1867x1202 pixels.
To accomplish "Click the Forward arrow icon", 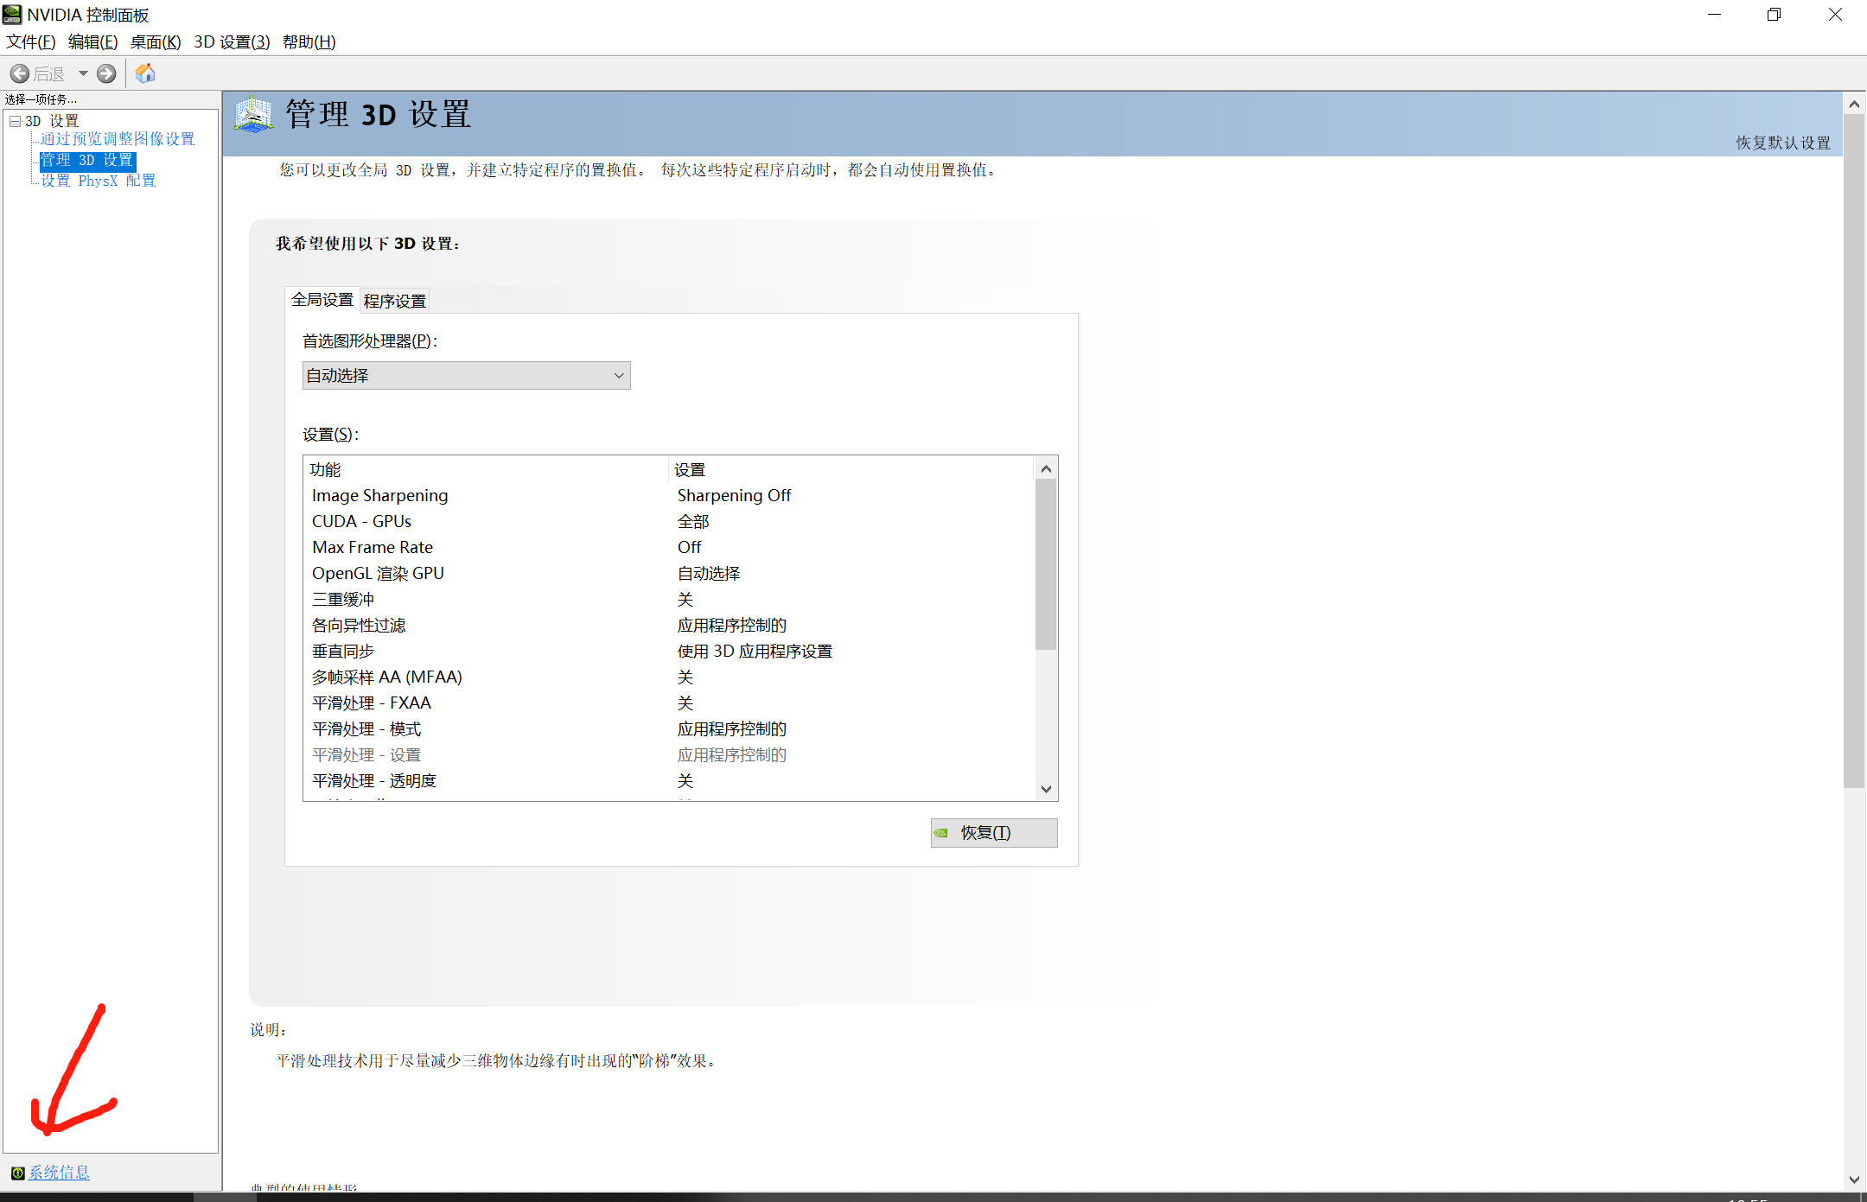I will 106,73.
